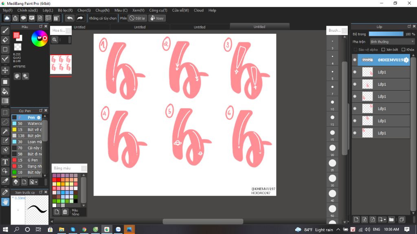
Task: Pick the Text tool
Action: coord(5,162)
